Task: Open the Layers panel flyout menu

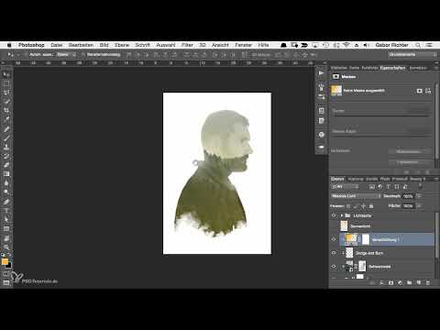Action: 436,179
